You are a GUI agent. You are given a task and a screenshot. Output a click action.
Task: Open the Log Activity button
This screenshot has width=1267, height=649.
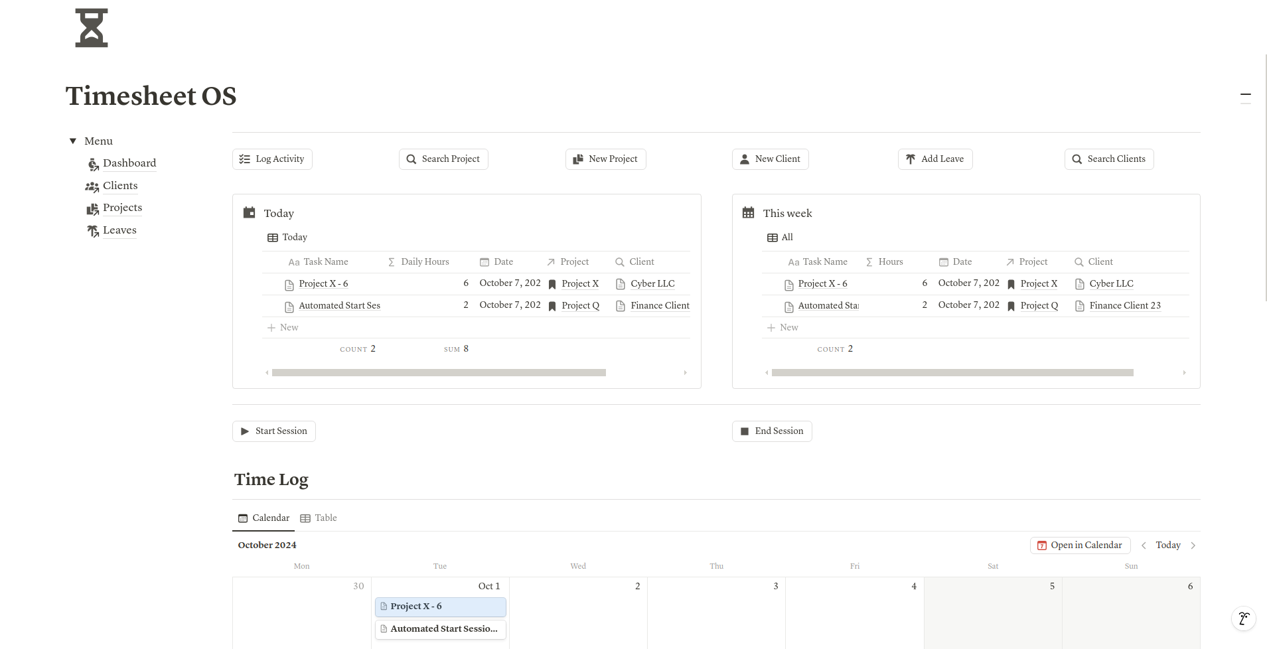pyautogui.click(x=272, y=159)
